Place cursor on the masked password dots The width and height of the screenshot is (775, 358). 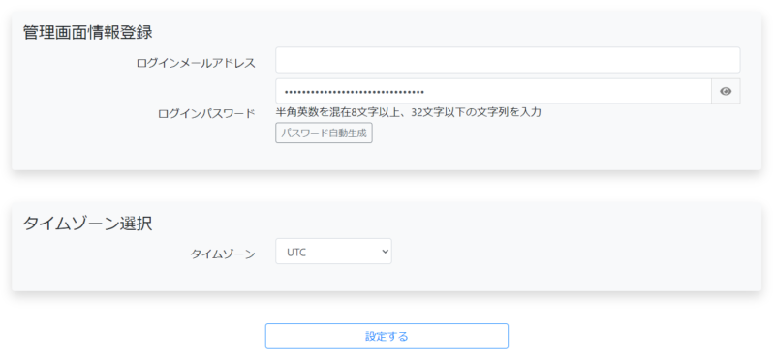(354, 92)
